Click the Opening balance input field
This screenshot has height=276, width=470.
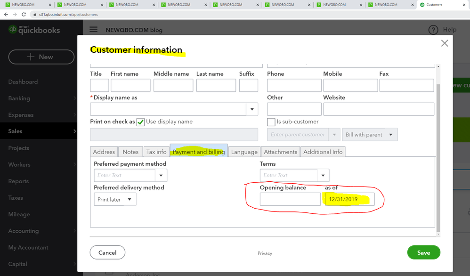pos(290,199)
